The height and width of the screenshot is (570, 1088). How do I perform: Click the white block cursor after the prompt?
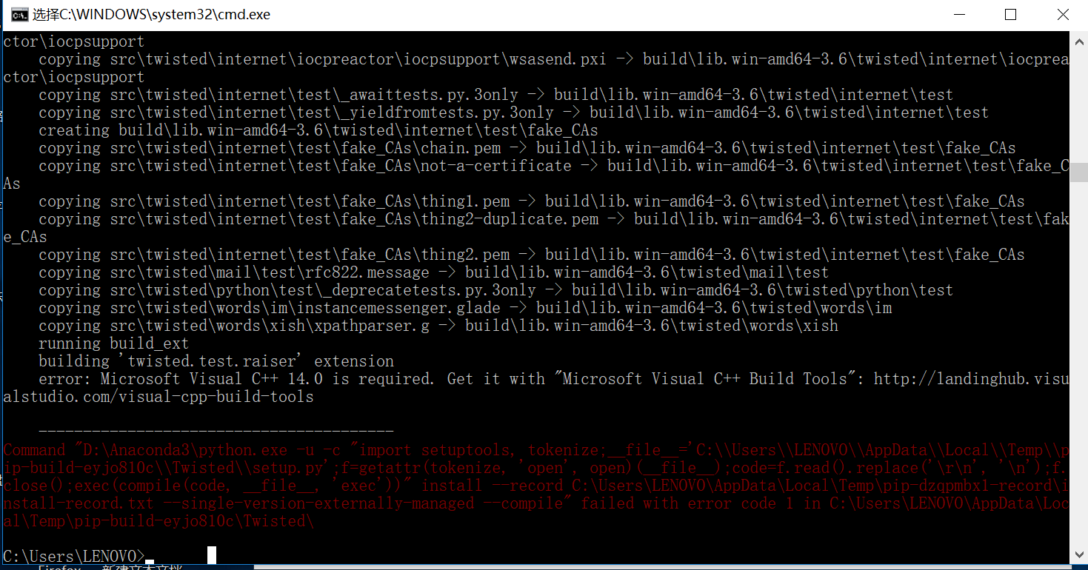[212, 555]
